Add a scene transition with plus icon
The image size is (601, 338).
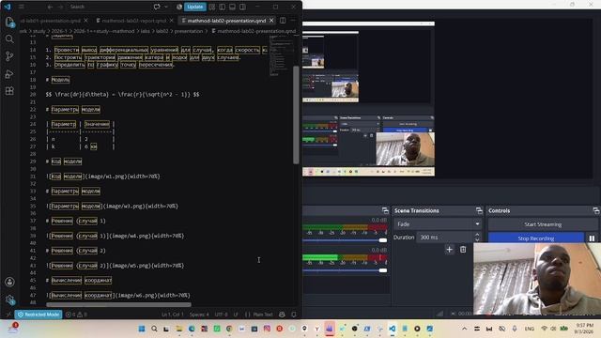click(449, 250)
